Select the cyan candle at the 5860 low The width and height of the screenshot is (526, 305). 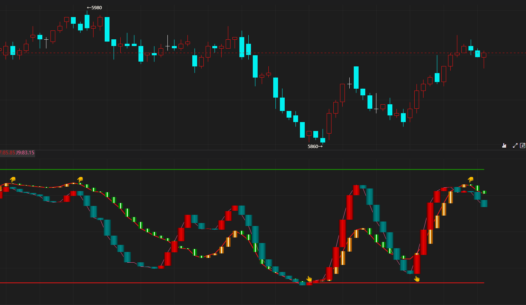323,140
